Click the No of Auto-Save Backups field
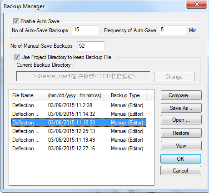The image size is (209, 193). coord(85,30)
